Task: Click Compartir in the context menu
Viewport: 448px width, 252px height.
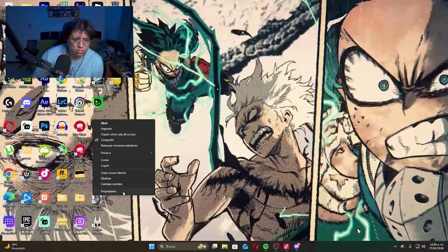Action: (x=124, y=140)
